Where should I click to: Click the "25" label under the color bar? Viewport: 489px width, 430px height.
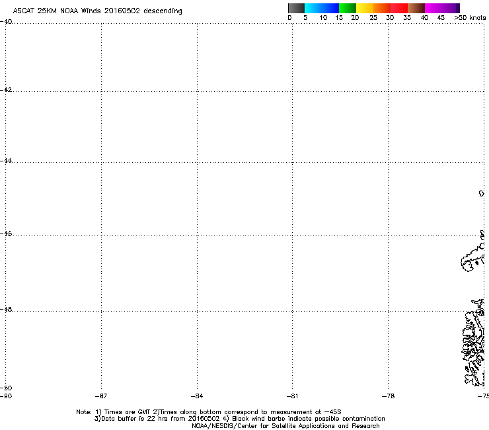[x=373, y=18]
